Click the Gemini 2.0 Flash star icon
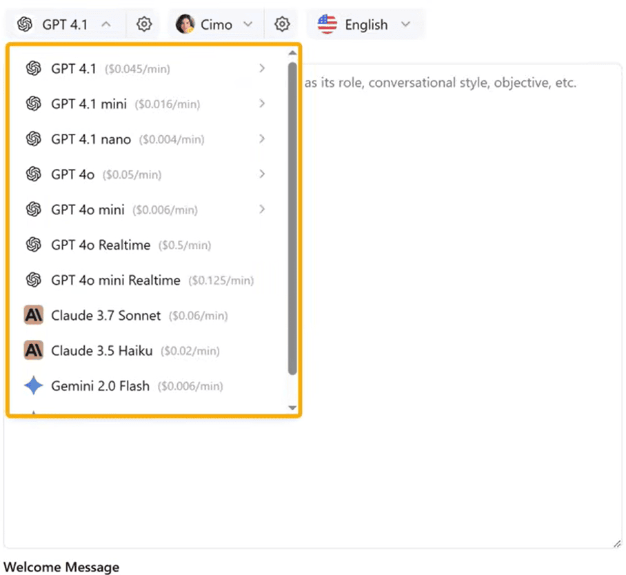The image size is (626, 575). (33, 386)
